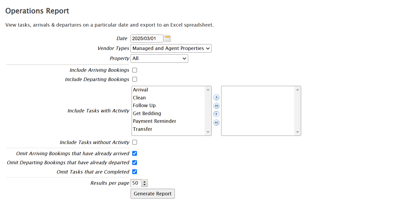
Task: Click the move all left double-arrow
Action: pyautogui.click(x=216, y=123)
